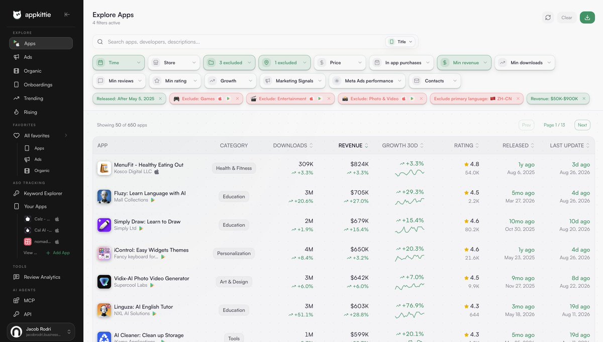Remove the Revenue $50K-$900K filter
Screen dimensions: 603x342
coord(583,99)
